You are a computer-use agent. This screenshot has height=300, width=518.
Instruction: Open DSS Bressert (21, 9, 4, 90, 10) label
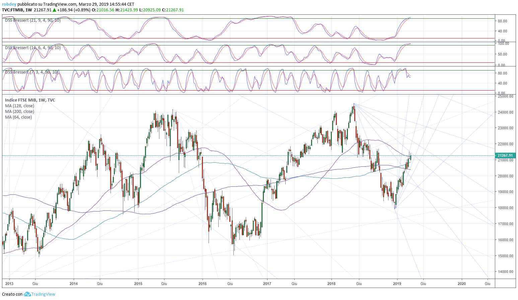click(33, 20)
